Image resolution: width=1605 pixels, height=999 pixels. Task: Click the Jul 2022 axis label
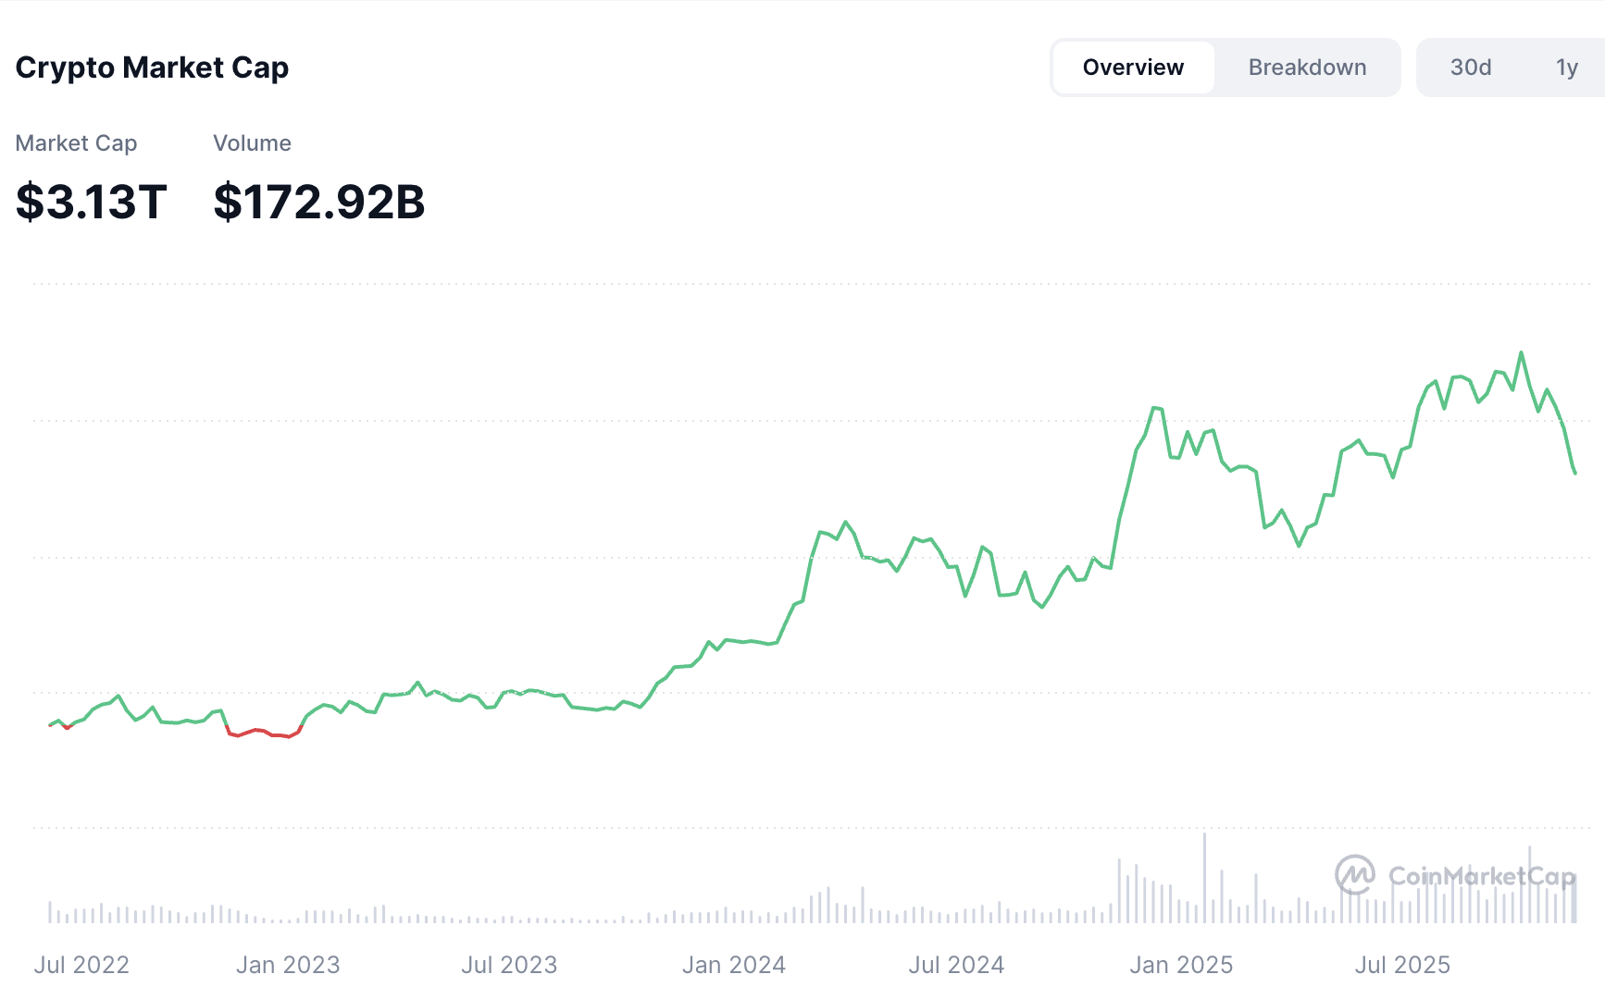[x=81, y=965]
